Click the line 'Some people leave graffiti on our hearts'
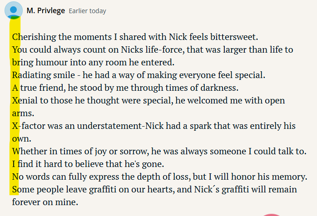 154,190
